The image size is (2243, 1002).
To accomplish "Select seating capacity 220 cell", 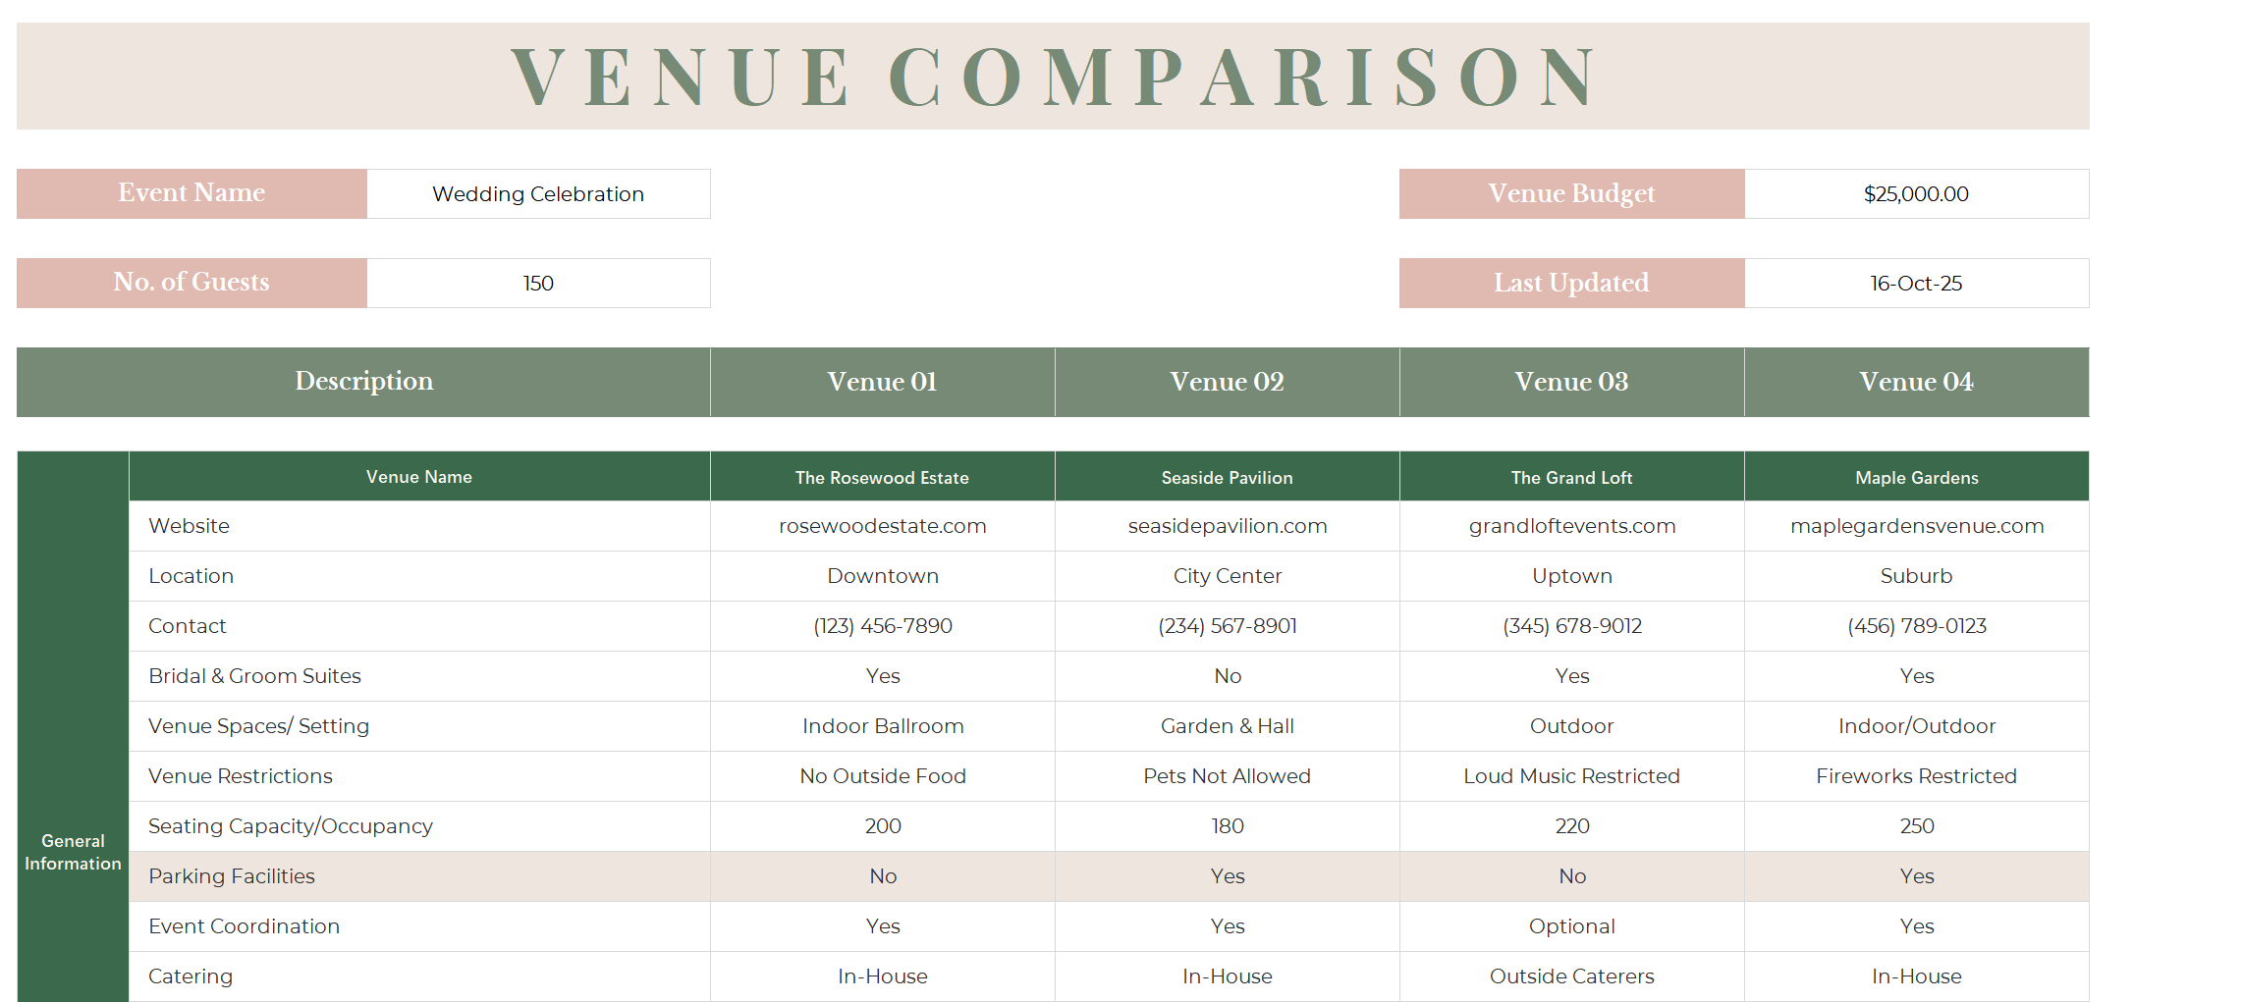I will pos(1571,826).
